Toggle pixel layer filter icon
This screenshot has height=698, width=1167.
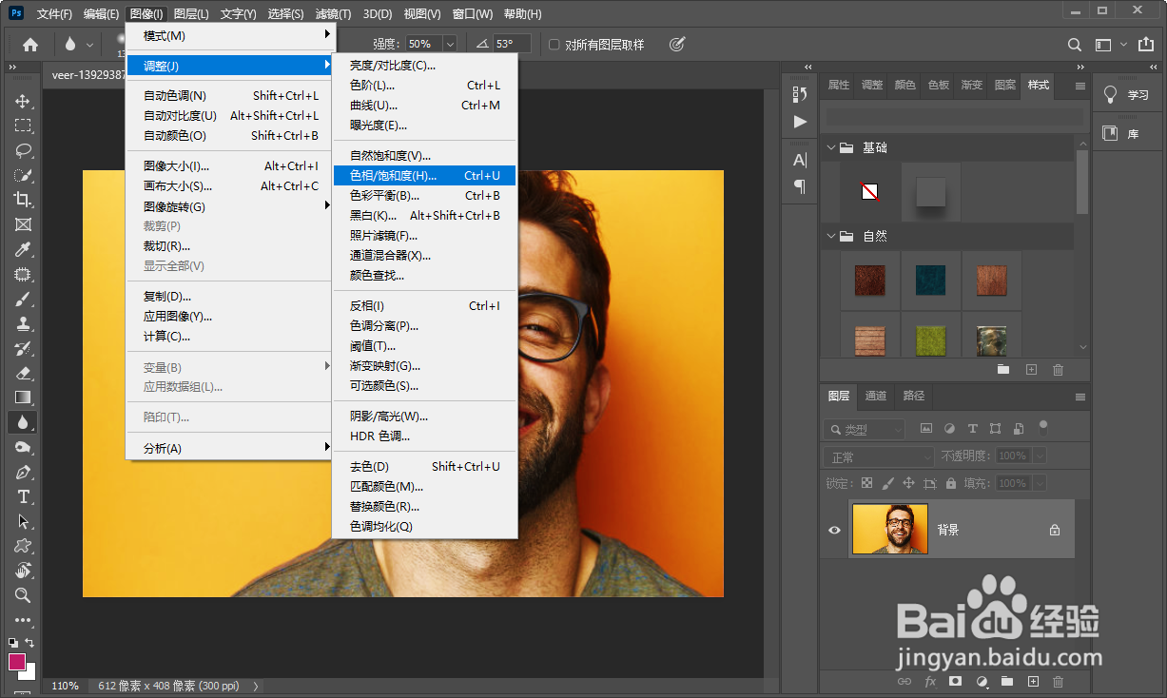(x=926, y=429)
